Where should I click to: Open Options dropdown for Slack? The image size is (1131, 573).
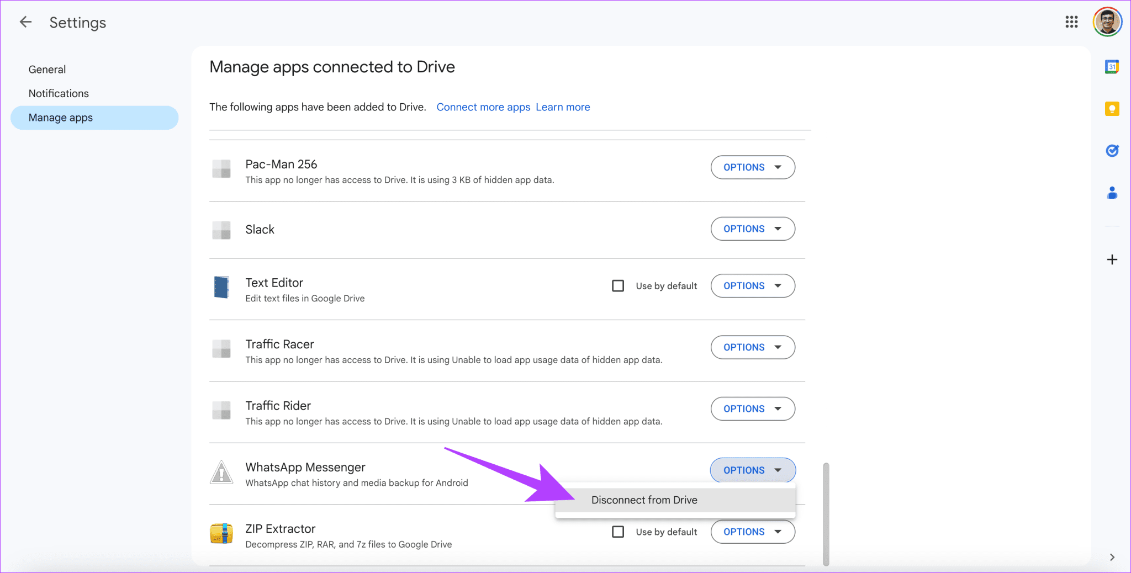(x=753, y=229)
